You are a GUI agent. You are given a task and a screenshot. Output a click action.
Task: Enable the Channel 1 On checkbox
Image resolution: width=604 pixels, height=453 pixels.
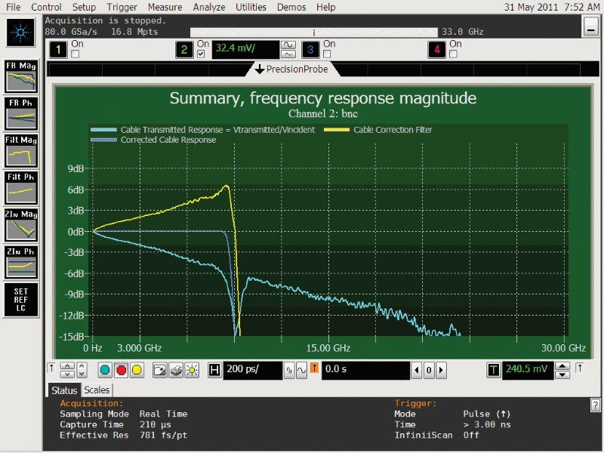[75, 54]
